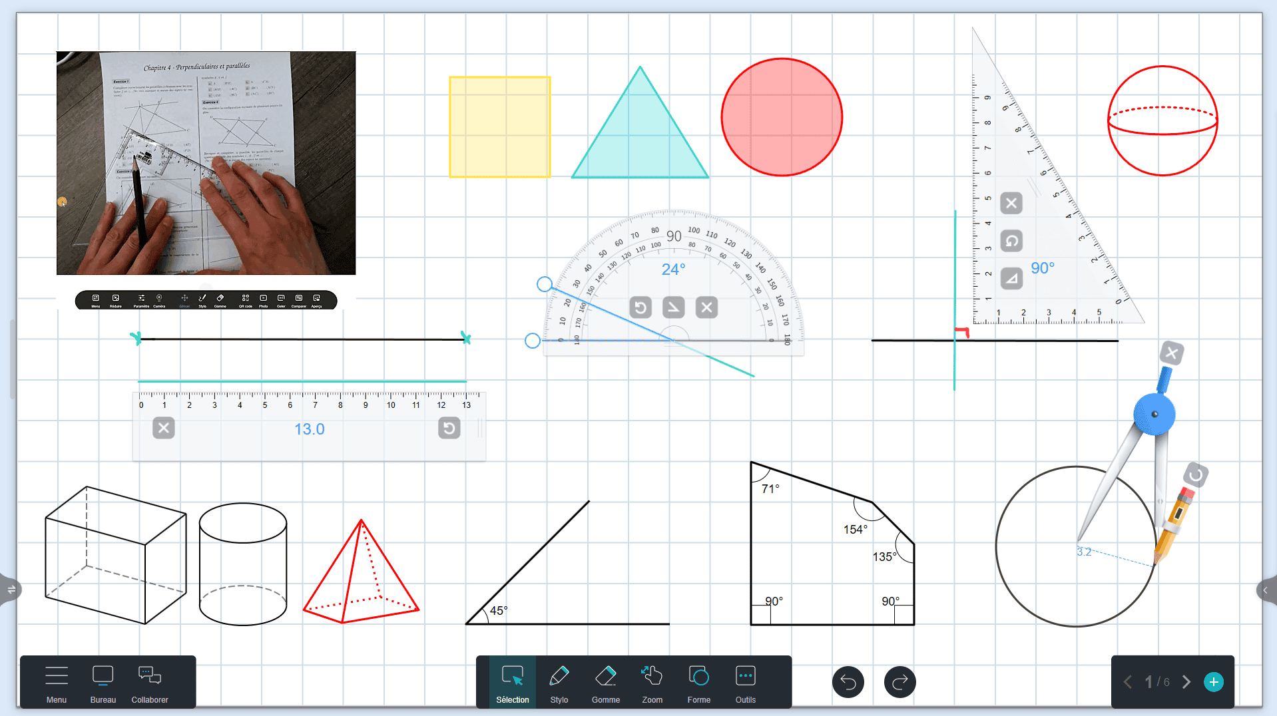This screenshot has width=1277, height=716.
Task: Collapse the right edge panel chevron
Action: click(x=1264, y=590)
